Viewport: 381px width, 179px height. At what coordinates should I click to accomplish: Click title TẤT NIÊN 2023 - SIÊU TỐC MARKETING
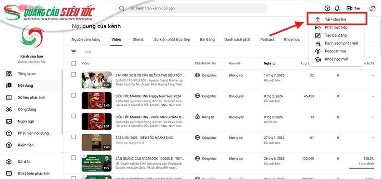[x=144, y=137]
